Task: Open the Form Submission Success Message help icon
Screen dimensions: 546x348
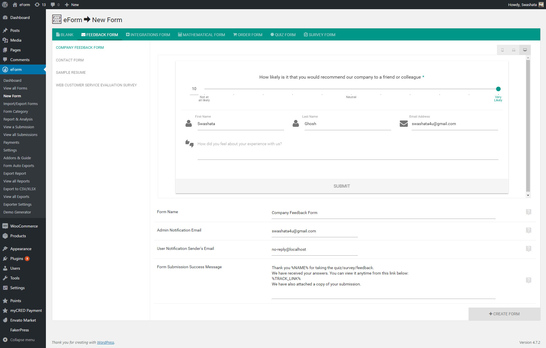Action: tap(529, 280)
